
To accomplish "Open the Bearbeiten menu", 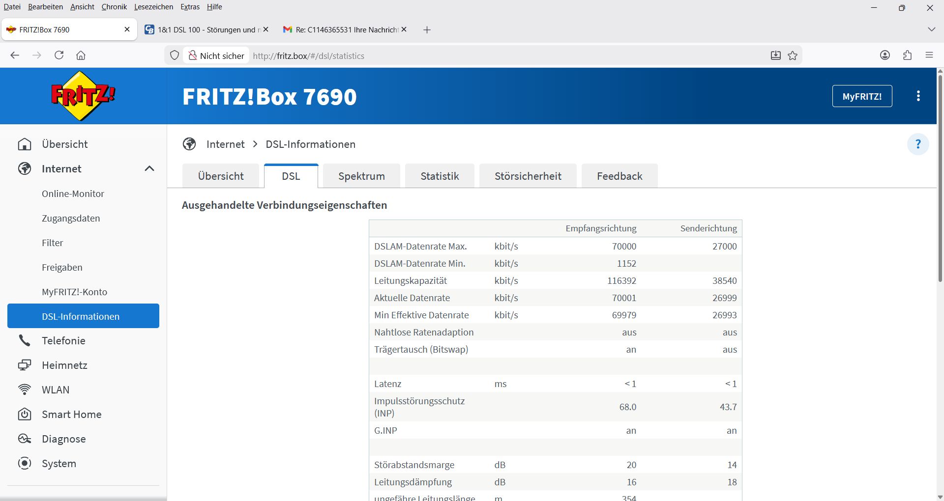I will coord(45,7).
